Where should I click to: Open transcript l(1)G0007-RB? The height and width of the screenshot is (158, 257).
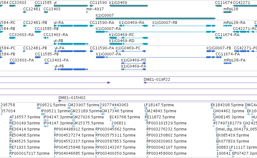point(165,23)
